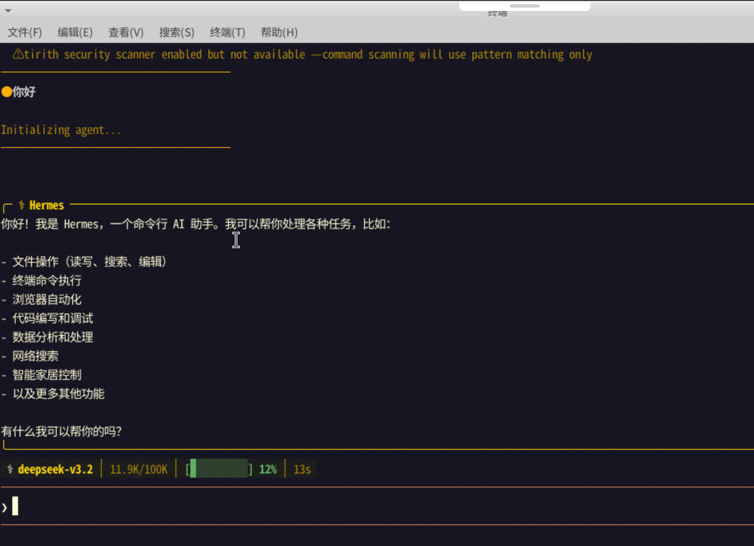Click the tirith security scanner warning text

(308, 54)
